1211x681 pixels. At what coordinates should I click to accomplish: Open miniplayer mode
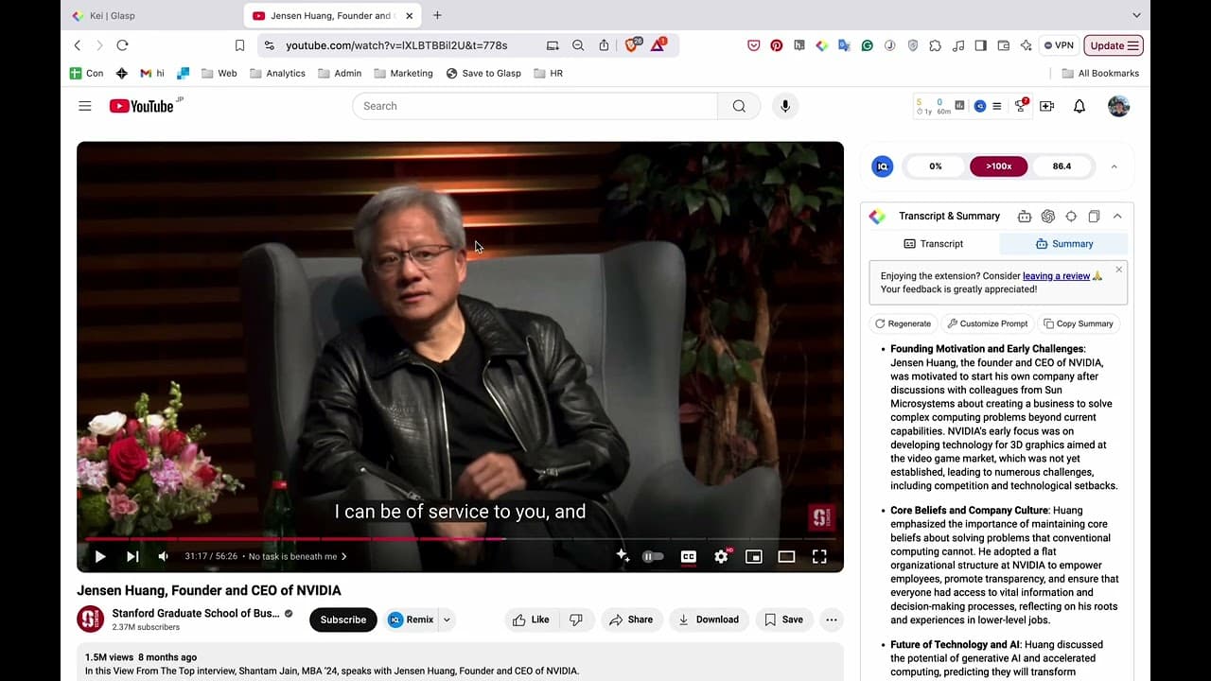pyautogui.click(x=754, y=556)
